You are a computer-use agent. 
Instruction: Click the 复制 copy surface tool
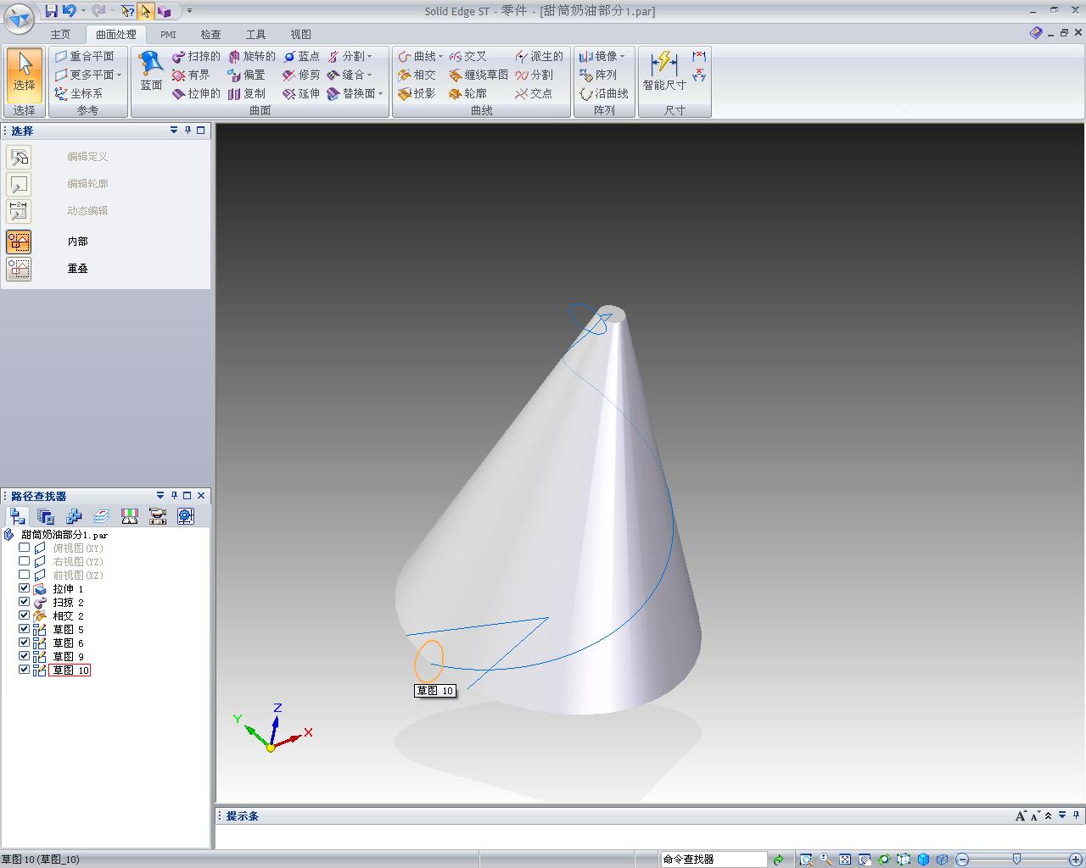pyautogui.click(x=246, y=93)
